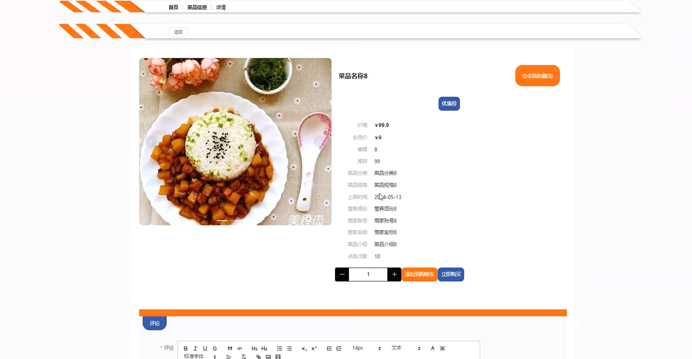Insert a hyperlink in the comment

259,357
